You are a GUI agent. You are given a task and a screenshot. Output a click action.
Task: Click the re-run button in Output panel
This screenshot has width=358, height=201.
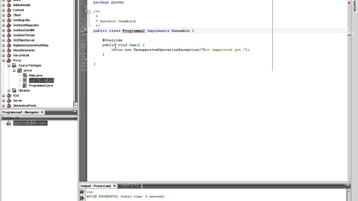pyautogui.click(x=82, y=192)
